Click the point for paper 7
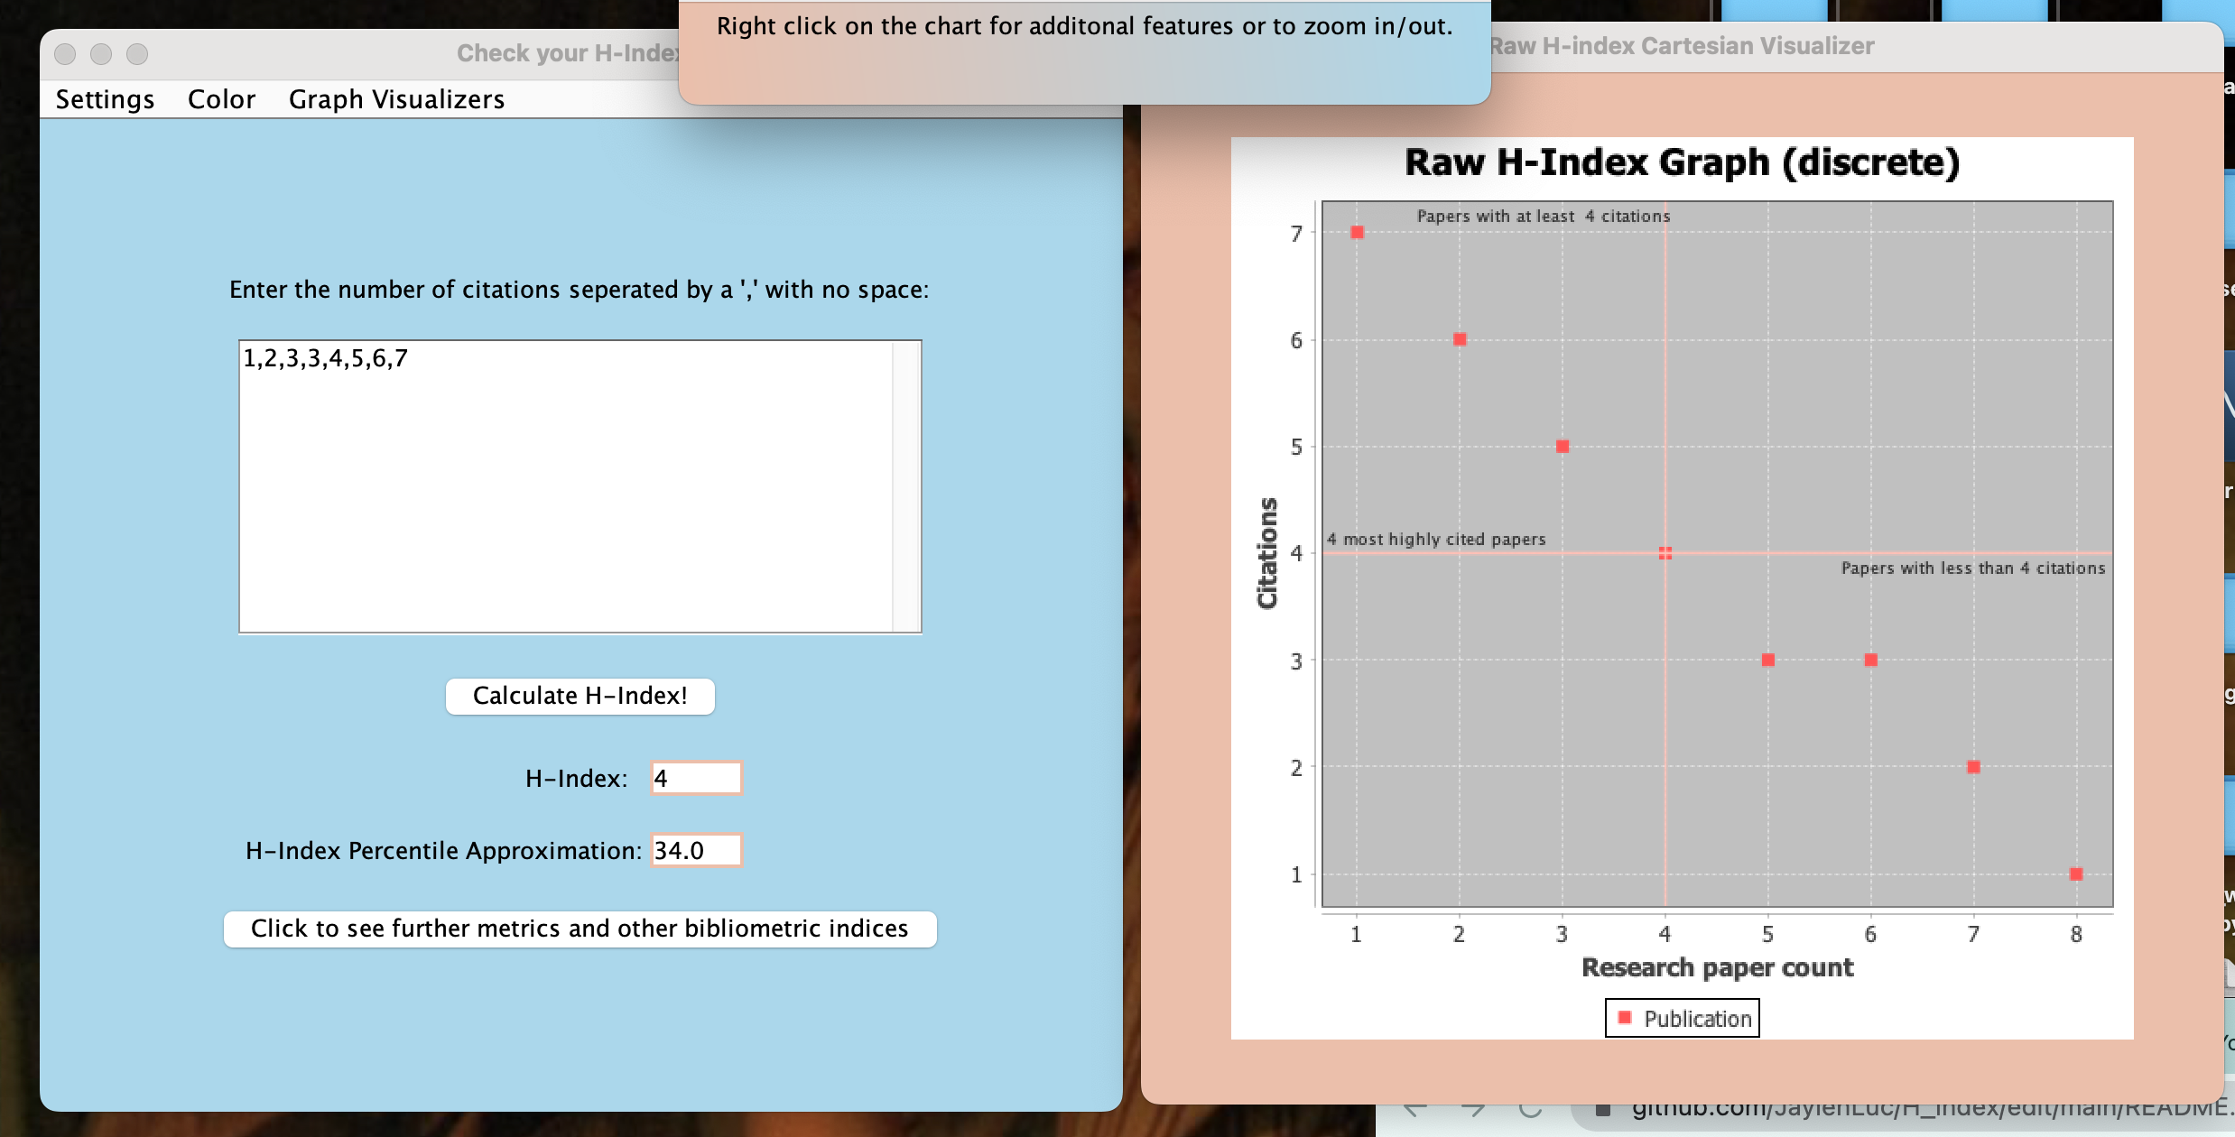This screenshot has width=2235, height=1137. point(1974,767)
